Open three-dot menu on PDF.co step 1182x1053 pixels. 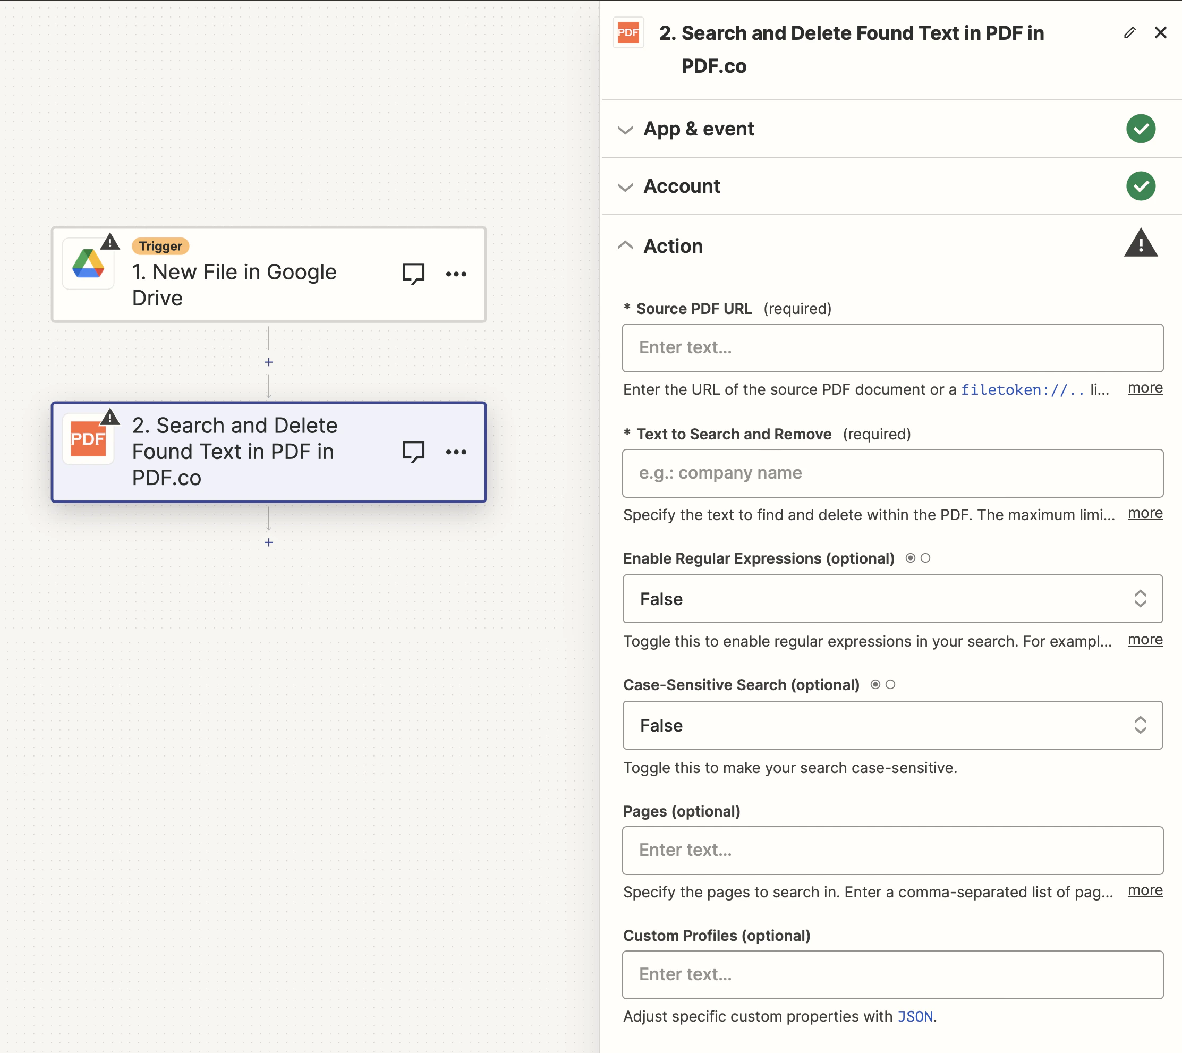click(x=456, y=452)
